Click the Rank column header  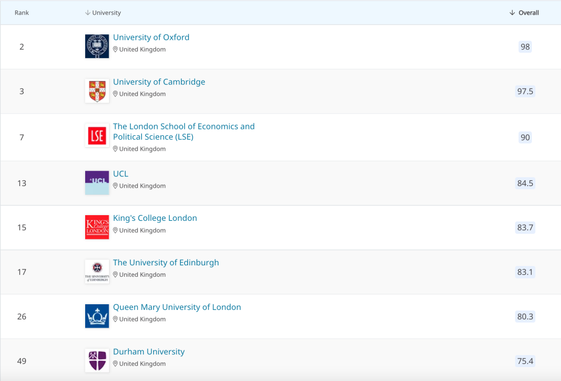[x=22, y=13]
